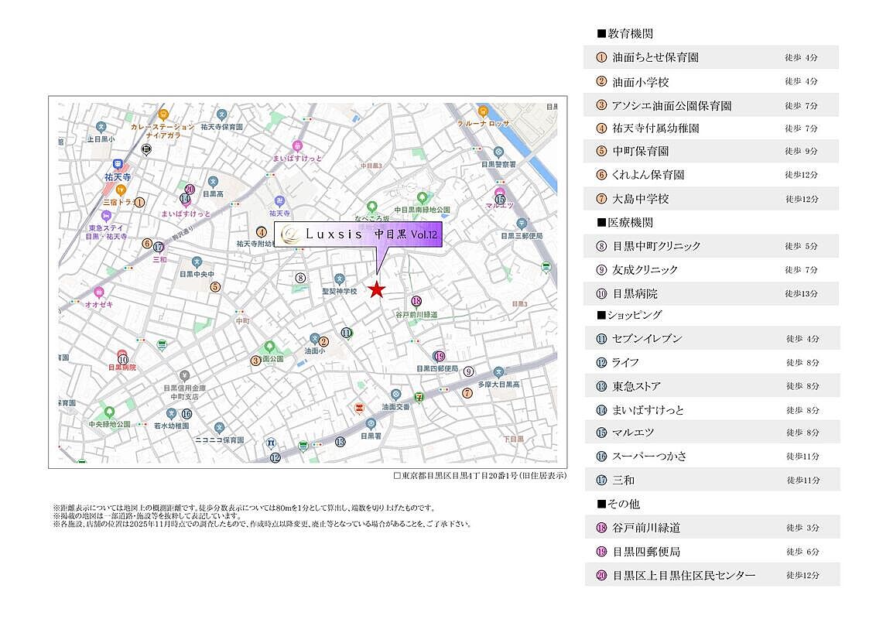The width and height of the screenshot is (876, 619).
Task: Click the ショッピング section heading
Action: 629,315
